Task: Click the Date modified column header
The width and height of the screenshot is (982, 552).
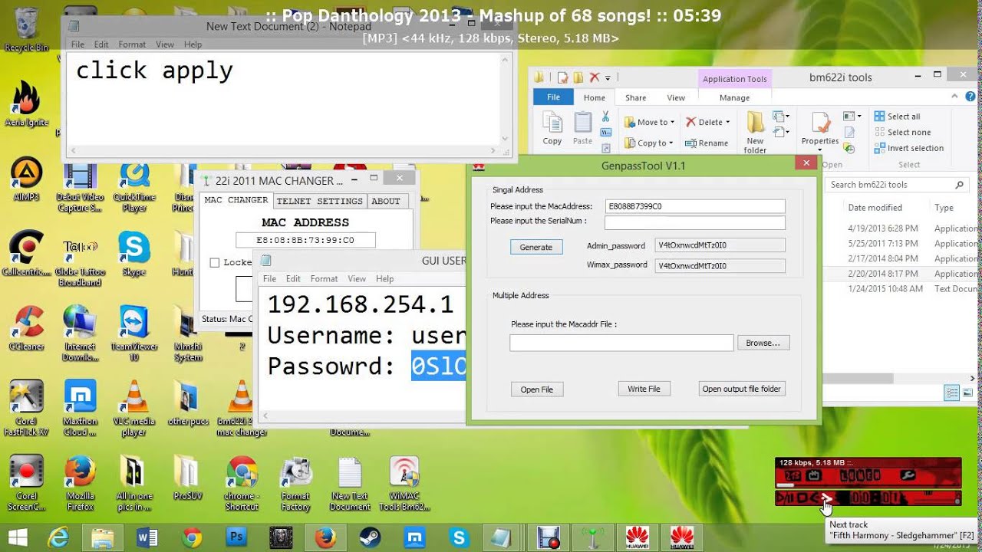Action: [875, 207]
